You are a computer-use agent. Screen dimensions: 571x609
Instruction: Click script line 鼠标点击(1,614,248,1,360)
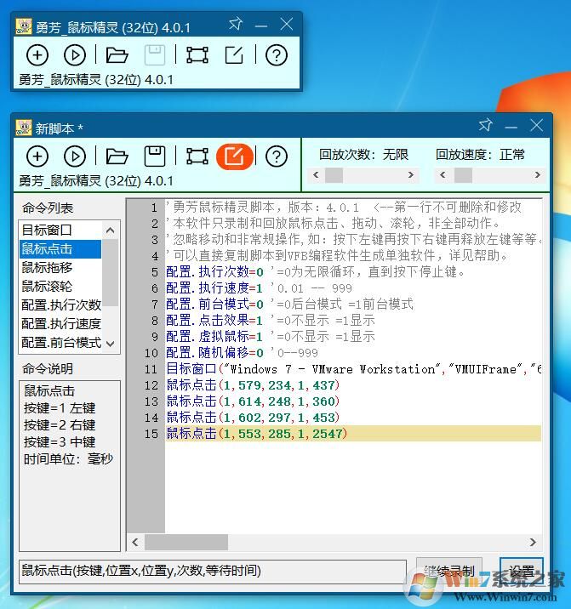[x=253, y=401]
